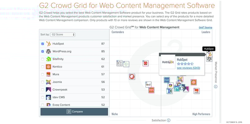250x124 pixels.
Task: Click the star rating in the HubSpot popup
Action: (185, 64)
